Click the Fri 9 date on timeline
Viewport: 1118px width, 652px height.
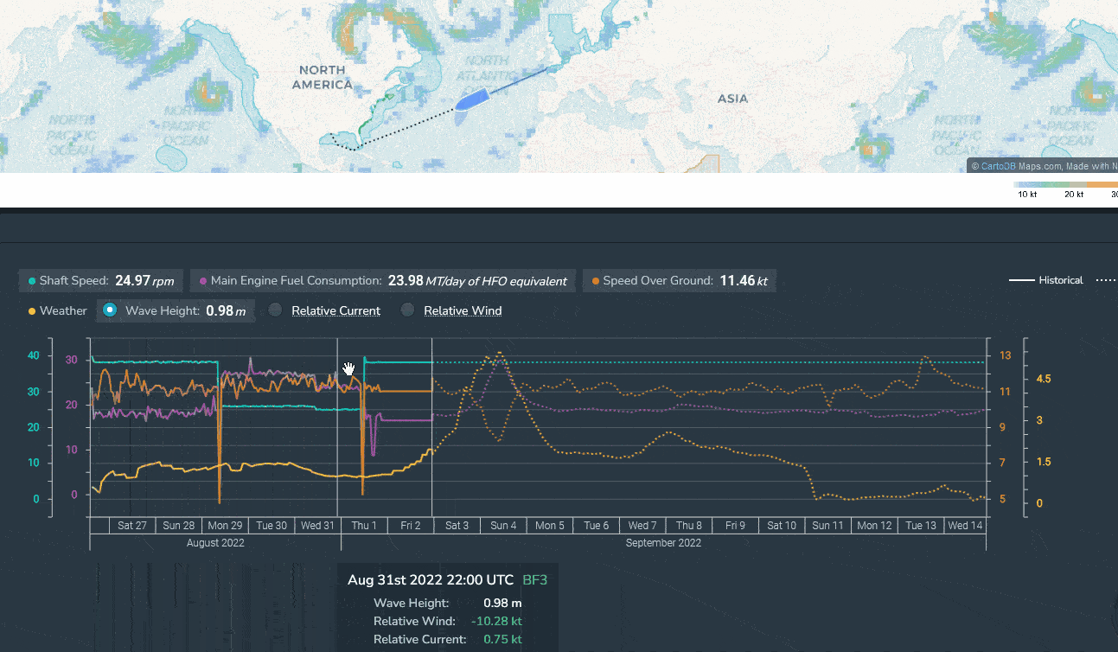pos(736,526)
